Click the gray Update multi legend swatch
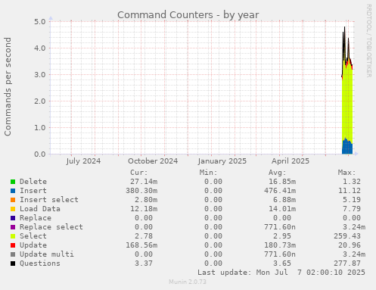The width and height of the screenshot is (376, 290). tap(13, 254)
